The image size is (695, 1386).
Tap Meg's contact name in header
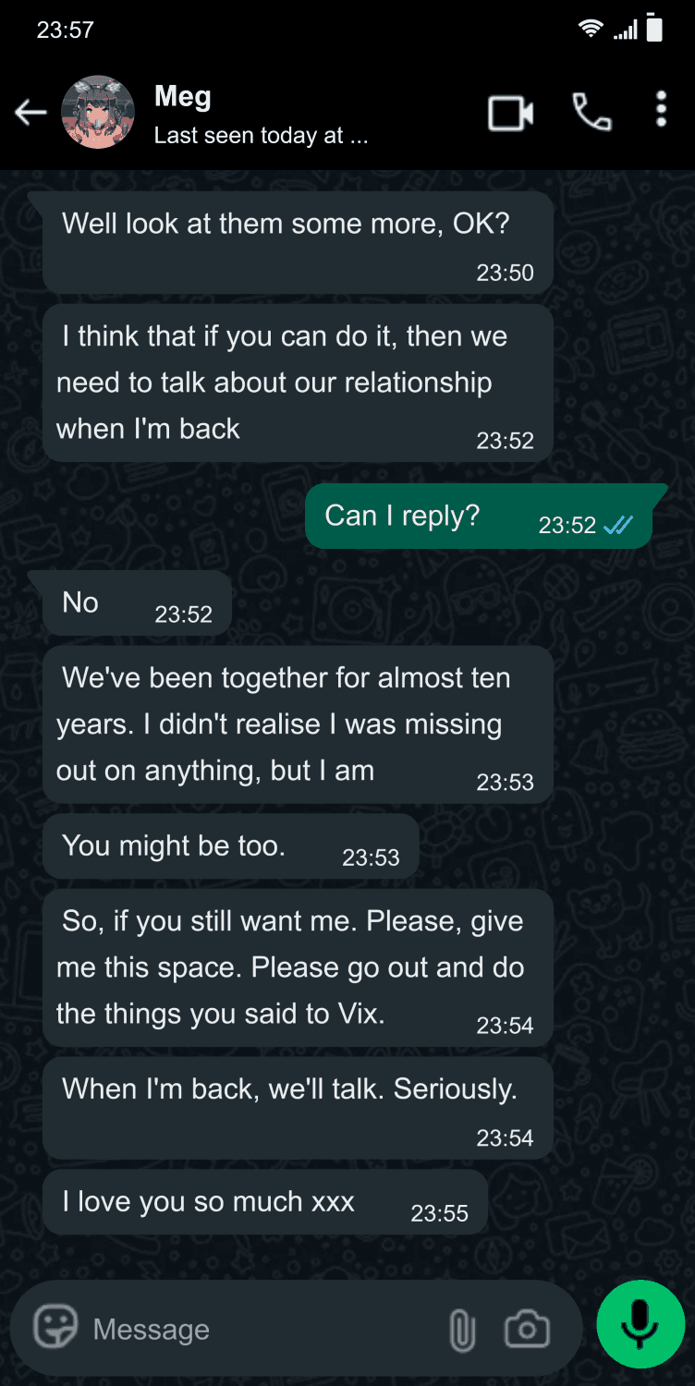click(x=183, y=96)
